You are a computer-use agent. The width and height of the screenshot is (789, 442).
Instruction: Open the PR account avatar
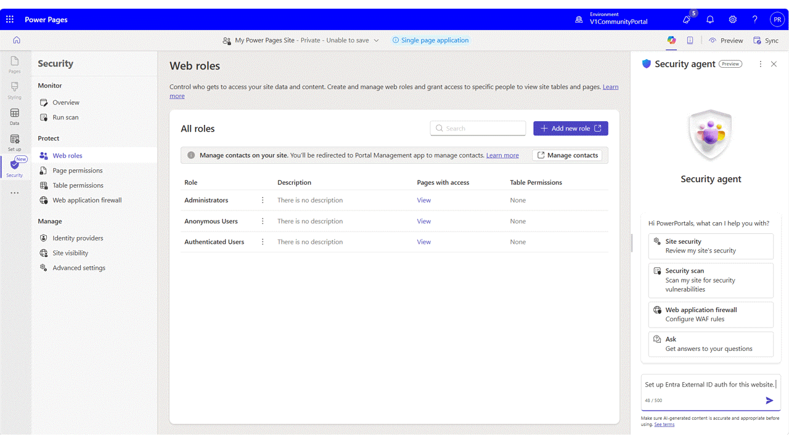coord(777,20)
